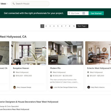
Task: Click the John McClain Design avatar
Action: (x=51, y=87)
